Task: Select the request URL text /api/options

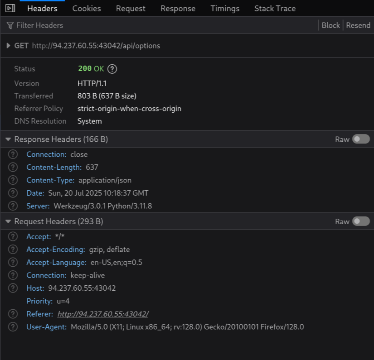Action: [x=141, y=46]
